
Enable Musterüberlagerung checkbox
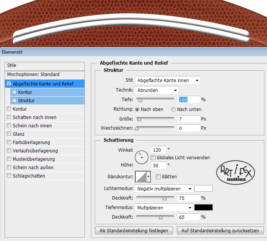tap(9, 159)
